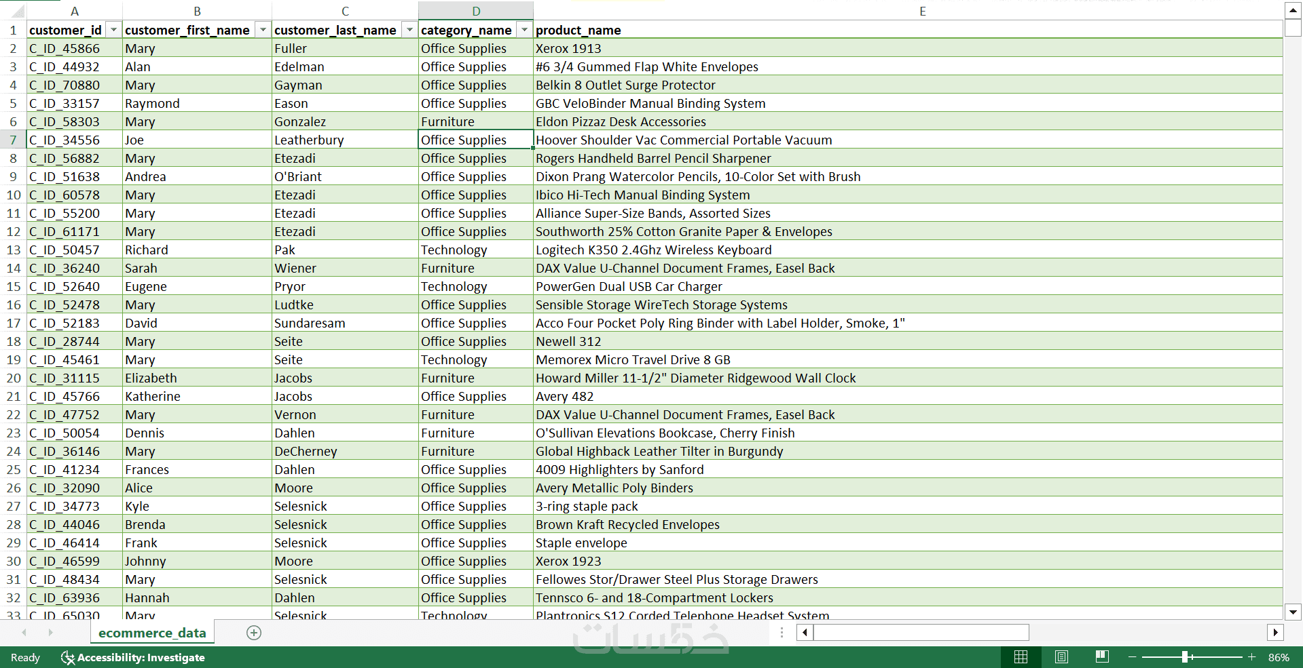This screenshot has width=1303, height=668.
Task: Navigate to previous sheet with left arrow
Action: coord(24,632)
